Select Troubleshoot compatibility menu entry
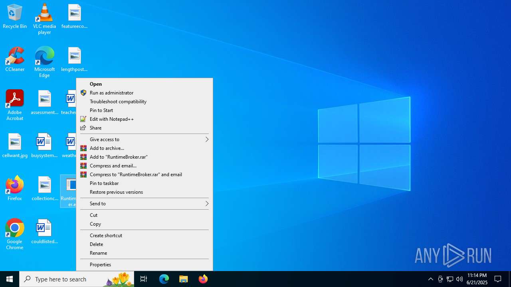This screenshot has height=287, width=511. click(145, 102)
